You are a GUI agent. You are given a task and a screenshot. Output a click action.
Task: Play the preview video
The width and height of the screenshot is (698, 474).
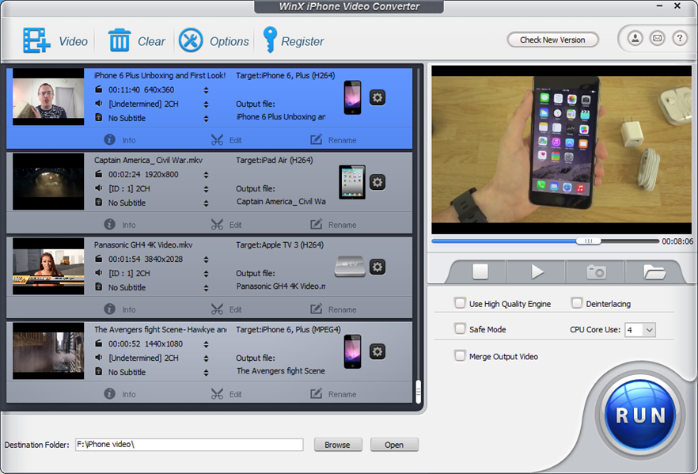537,271
